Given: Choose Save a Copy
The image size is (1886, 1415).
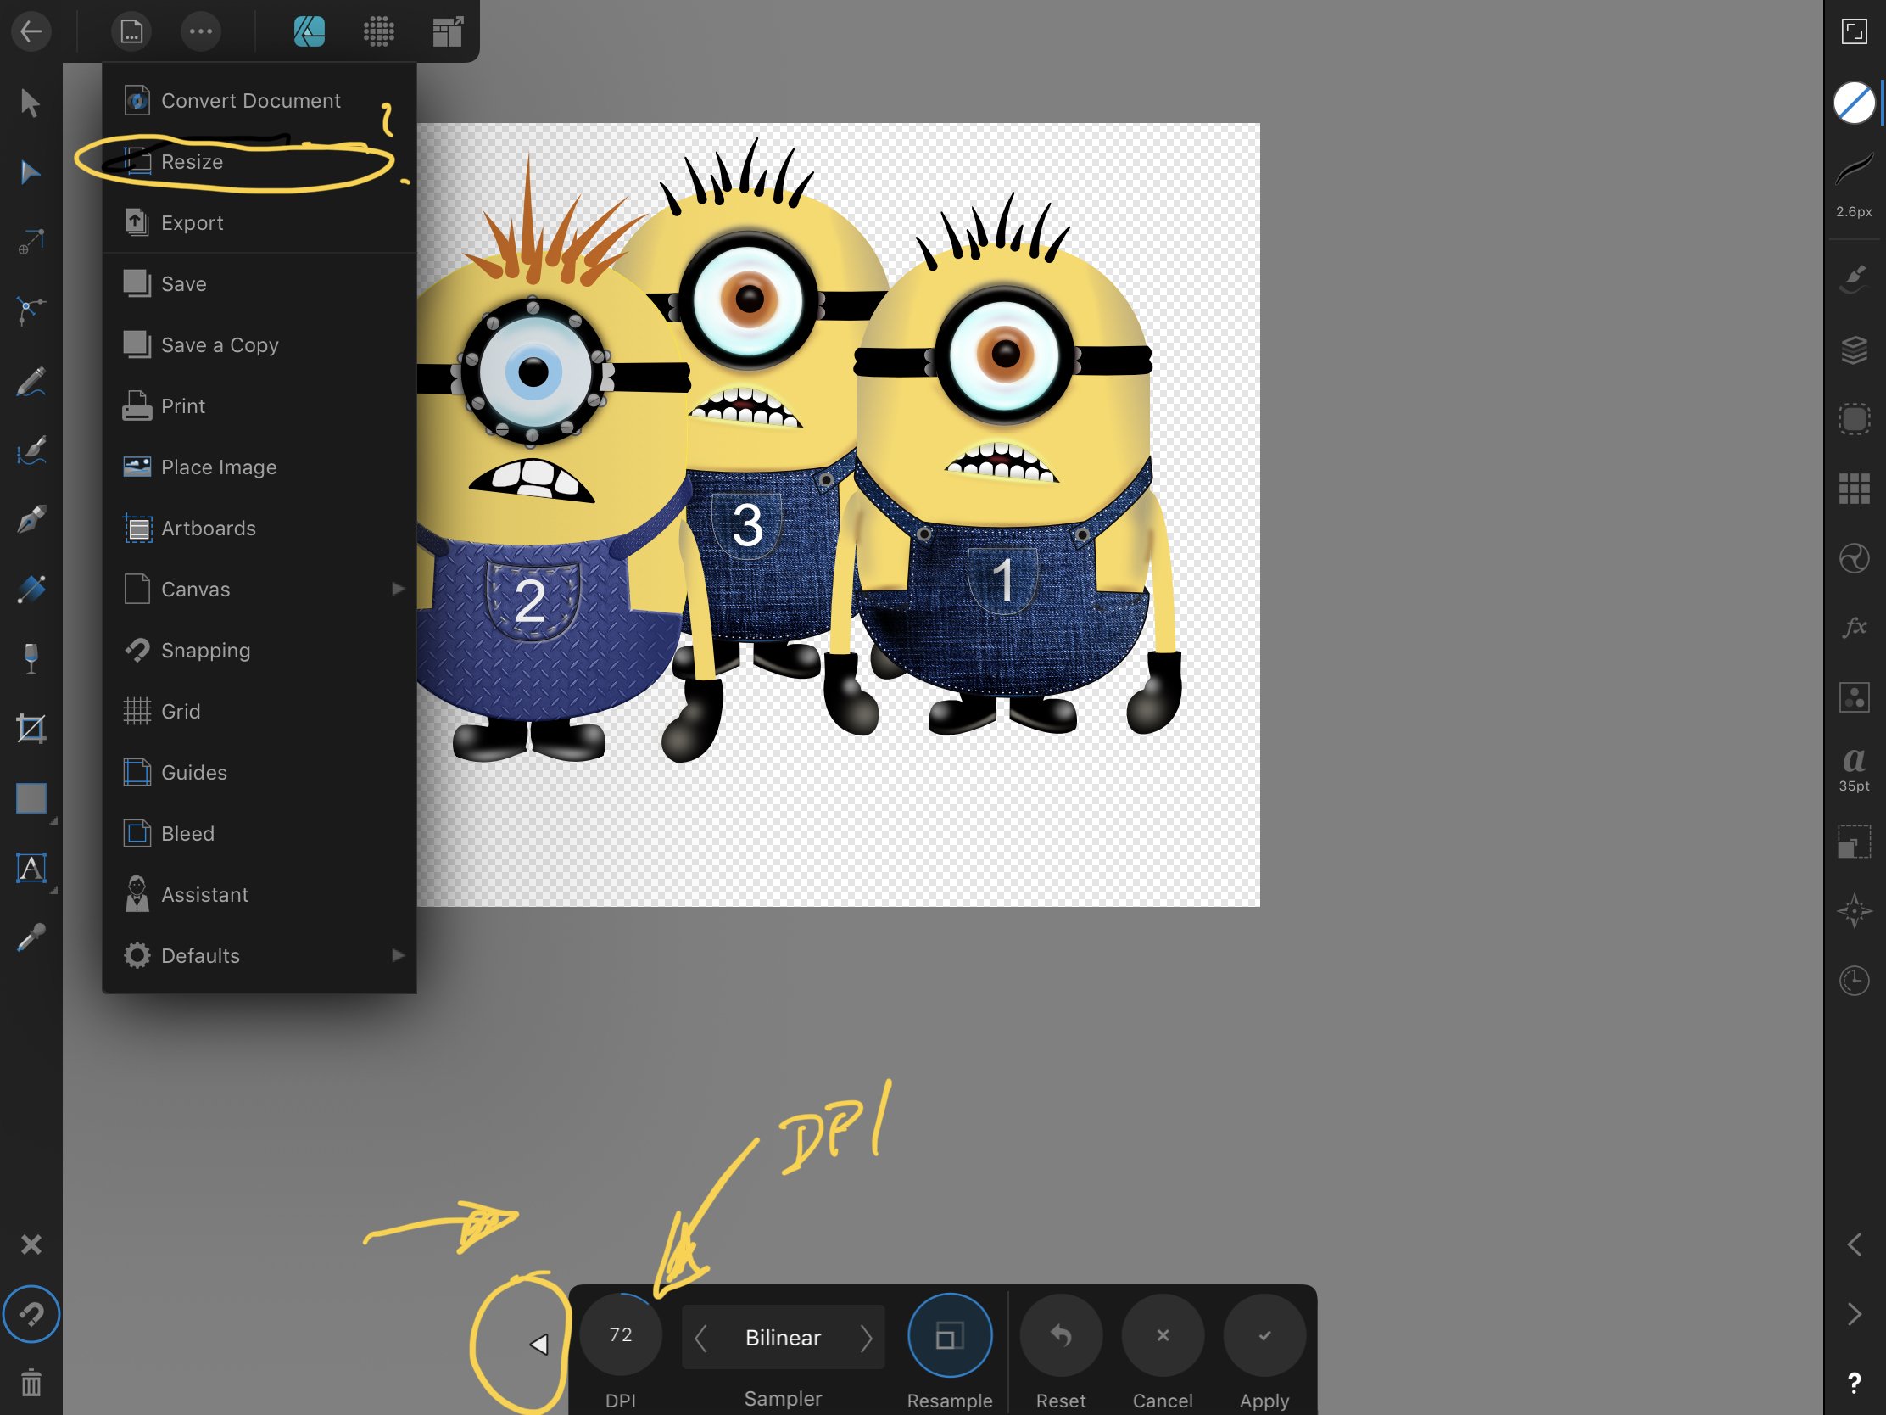Looking at the screenshot, I should point(259,344).
